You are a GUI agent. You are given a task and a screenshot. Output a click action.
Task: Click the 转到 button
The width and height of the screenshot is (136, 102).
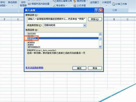[x=95, y=19]
